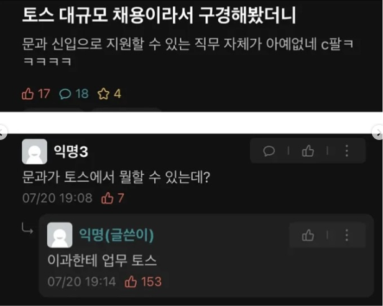Click the reply text 이과한테 업무 토스
This screenshot has height=306, width=383.
pos(102,261)
